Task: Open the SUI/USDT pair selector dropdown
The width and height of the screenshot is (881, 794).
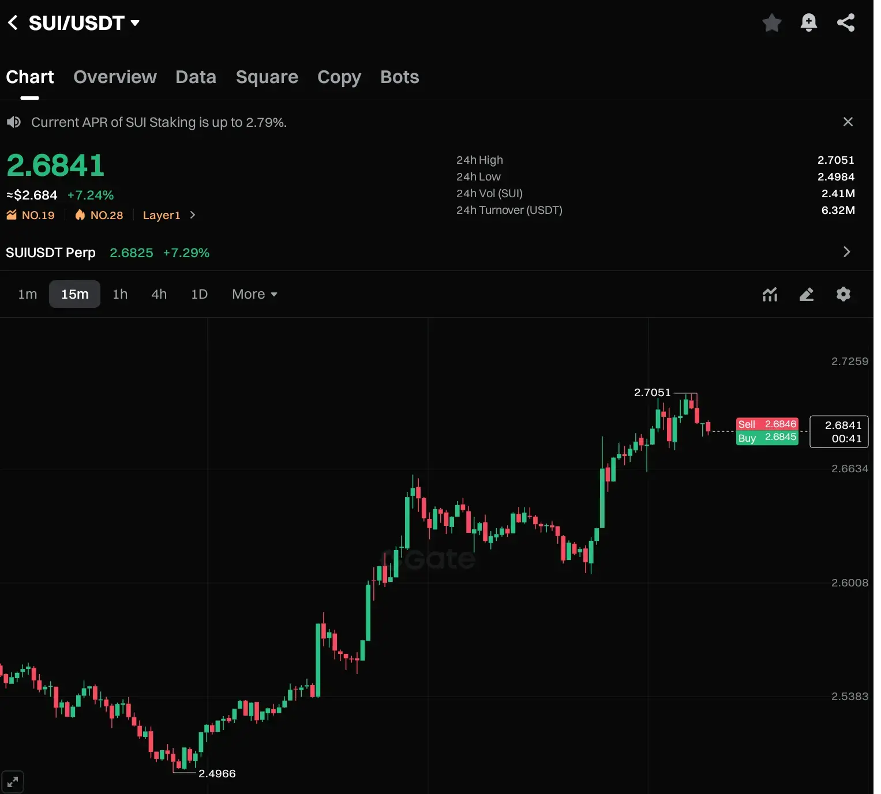Action: pos(84,23)
